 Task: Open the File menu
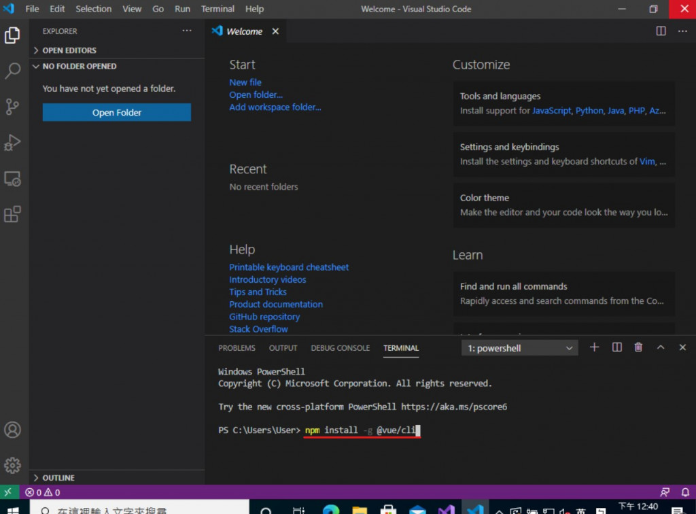point(32,9)
